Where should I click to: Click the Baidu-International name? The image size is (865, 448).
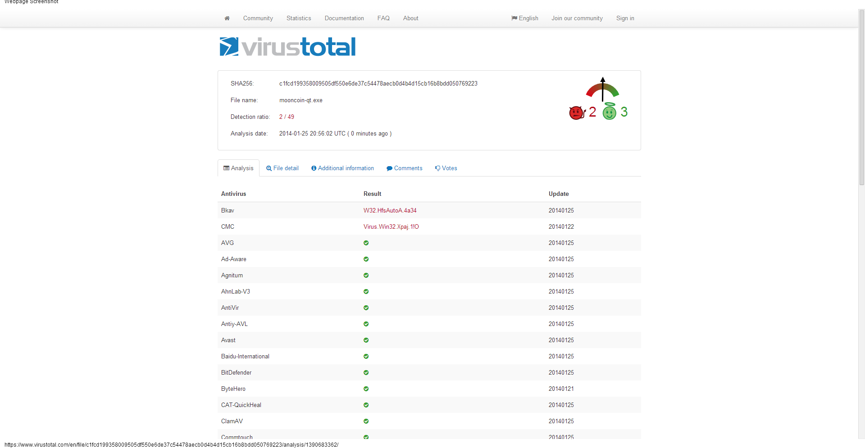pyautogui.click(x=245, y=357)
